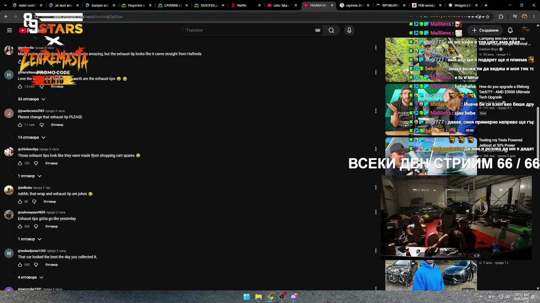The width and height of the screenshot is (540, 303).
Task: Open the Camping with NO Food video thumbnail
Action: pos(431,59)
